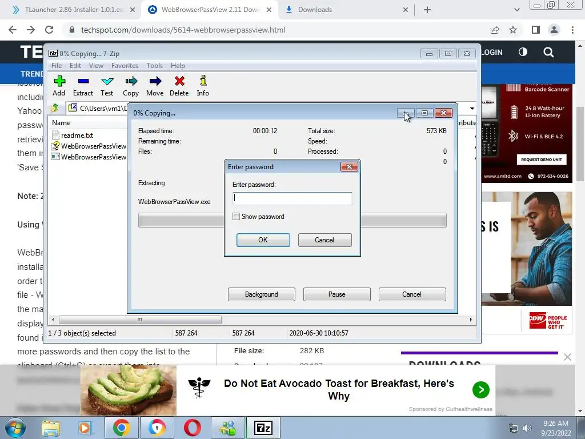The image size is (585, 439).
Task: Open TechSpot search magnifier icon
Action: pyautogui.click(x=548, y=52)
